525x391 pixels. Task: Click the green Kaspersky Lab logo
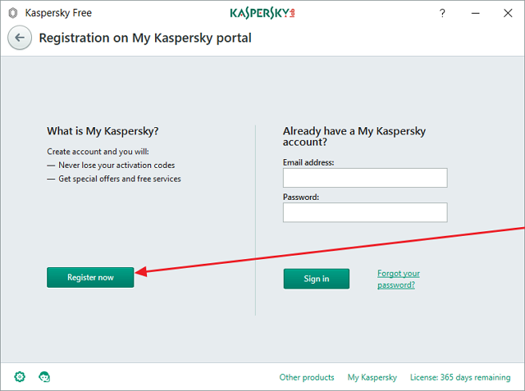[262, 12]
